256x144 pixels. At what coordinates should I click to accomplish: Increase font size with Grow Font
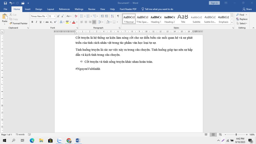58,16
